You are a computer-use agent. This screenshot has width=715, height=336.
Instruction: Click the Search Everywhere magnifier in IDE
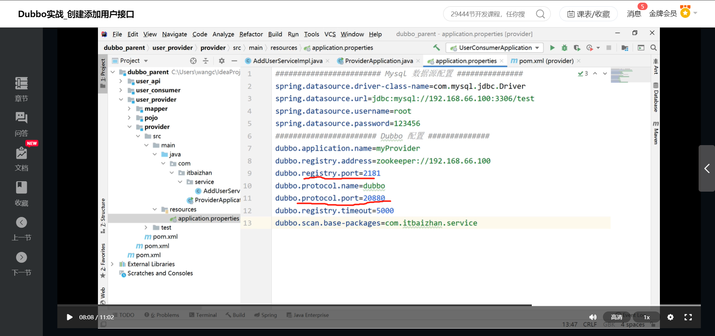click(x=654, y=48)
